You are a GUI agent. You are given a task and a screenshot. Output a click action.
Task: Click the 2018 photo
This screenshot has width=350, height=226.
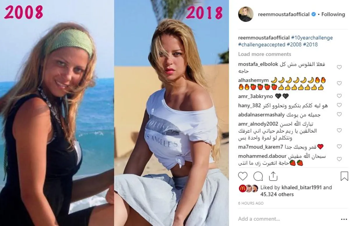(x=171, y=113)
